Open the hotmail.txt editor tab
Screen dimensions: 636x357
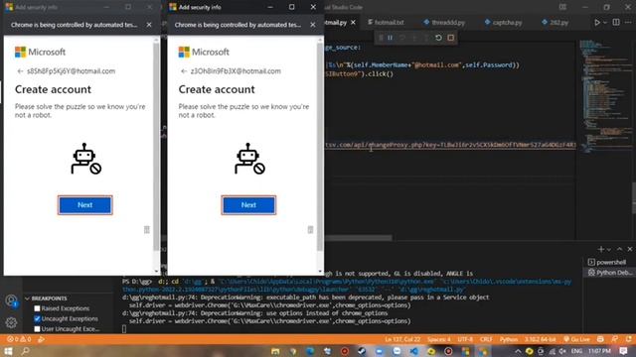386,22
